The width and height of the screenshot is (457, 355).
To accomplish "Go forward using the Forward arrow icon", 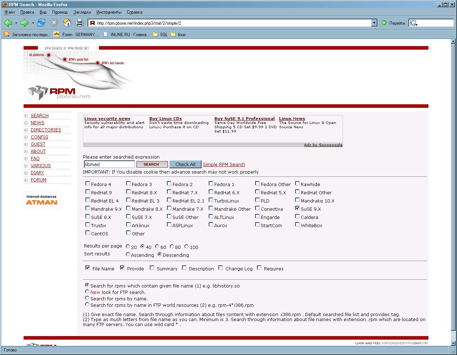I will tap(24, 23).
